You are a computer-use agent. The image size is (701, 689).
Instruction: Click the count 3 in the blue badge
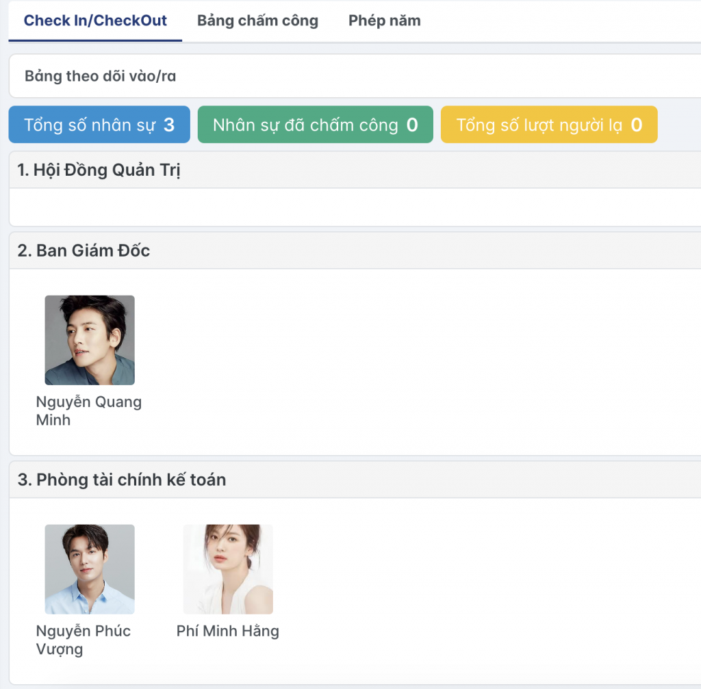click(169, 125)
